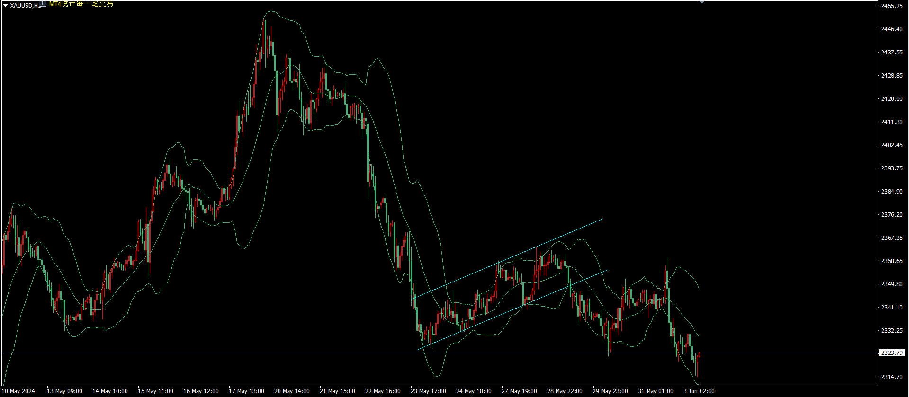This screenshot has width=909, height=397.
Task: Open the XAUUSD,H1 chart dropdown arrow
Action: (x=5, y=6)
